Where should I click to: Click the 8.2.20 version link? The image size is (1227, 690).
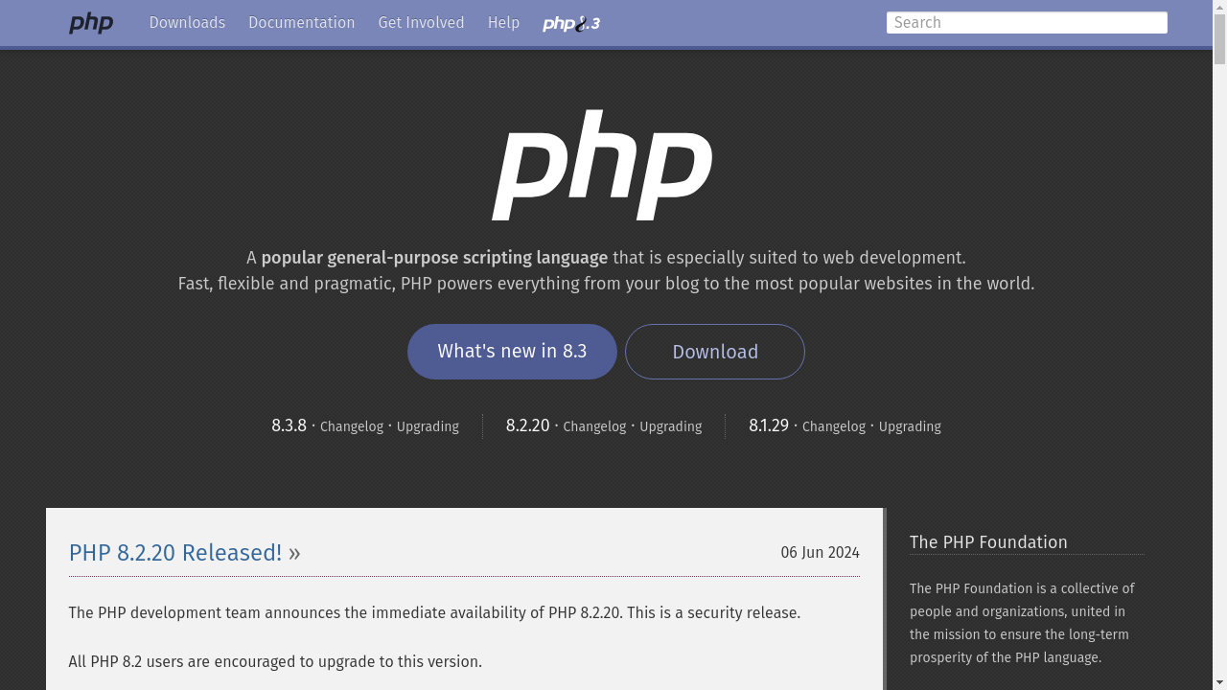527,425
